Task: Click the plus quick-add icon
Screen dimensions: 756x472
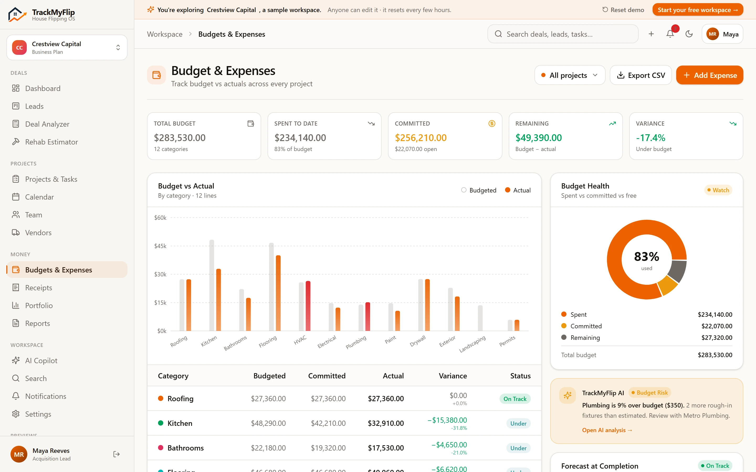Action: [x=651, y=34]
